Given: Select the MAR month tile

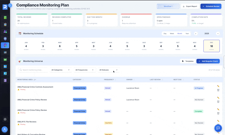Looking at the screenshot, I should coord(60,46).
